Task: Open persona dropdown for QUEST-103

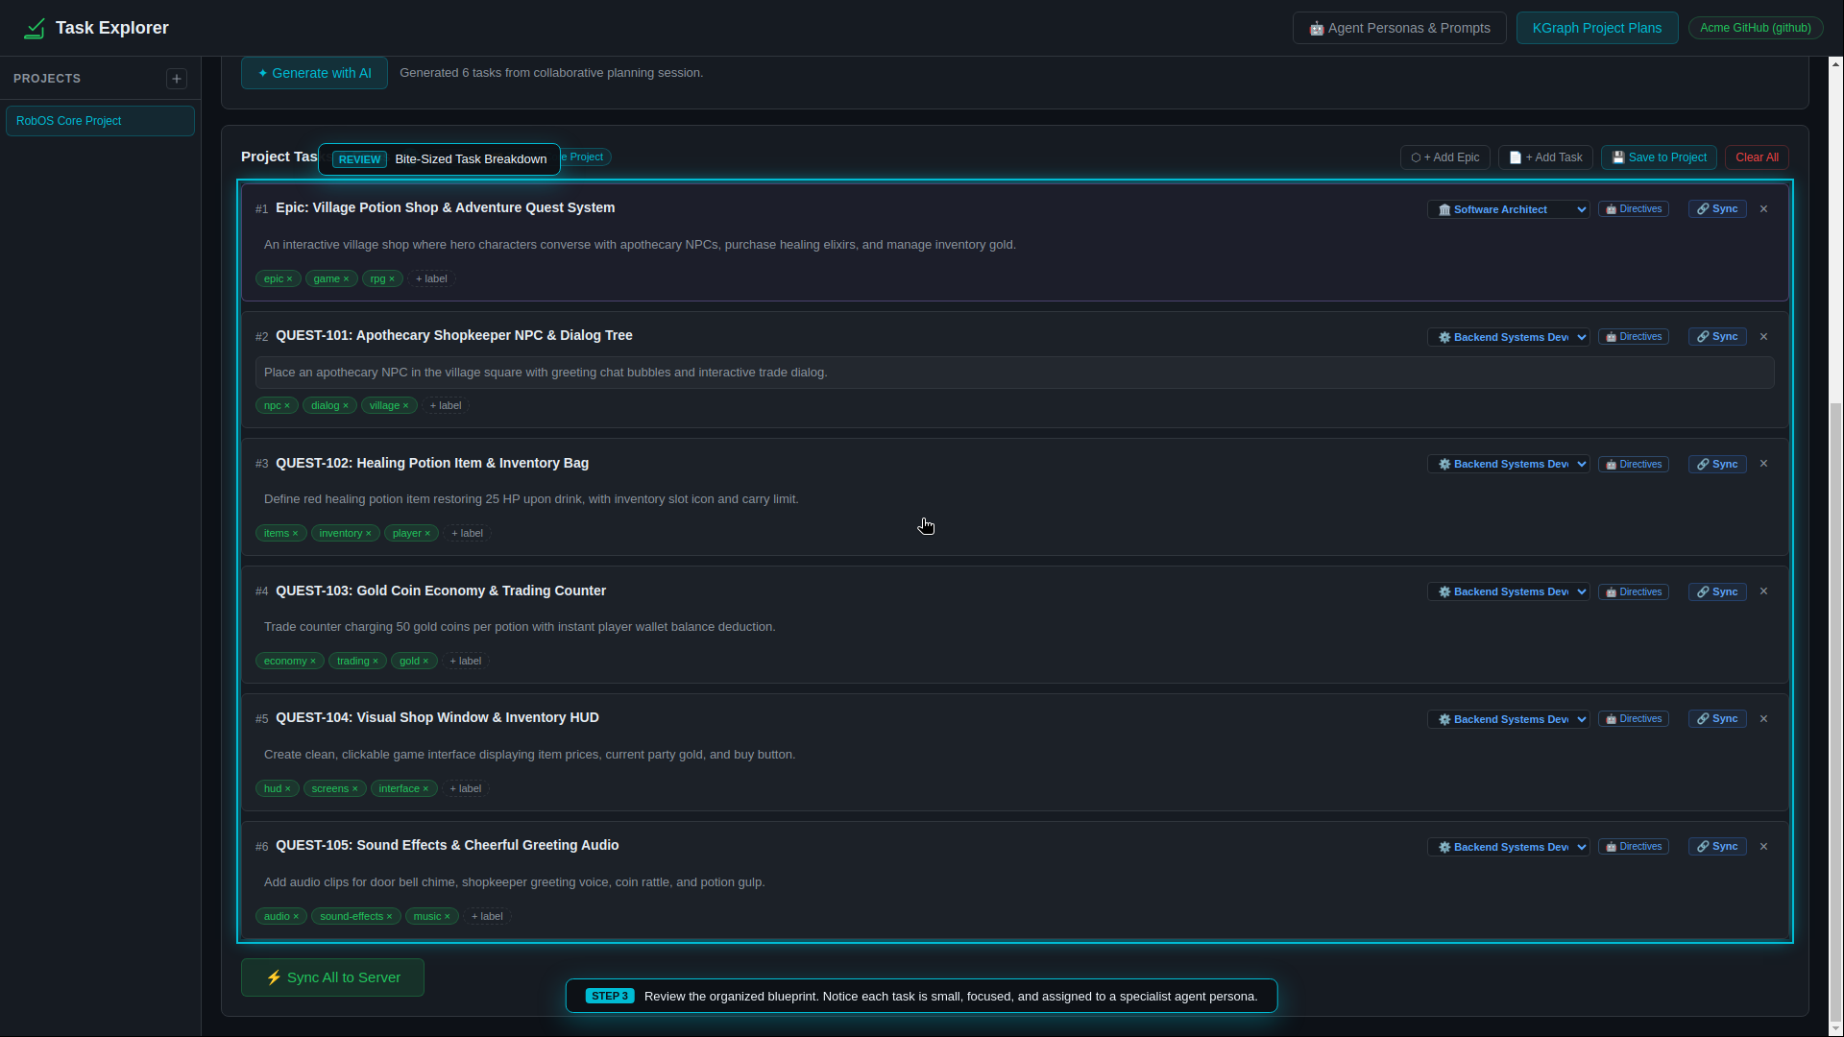Action: 1508,592
